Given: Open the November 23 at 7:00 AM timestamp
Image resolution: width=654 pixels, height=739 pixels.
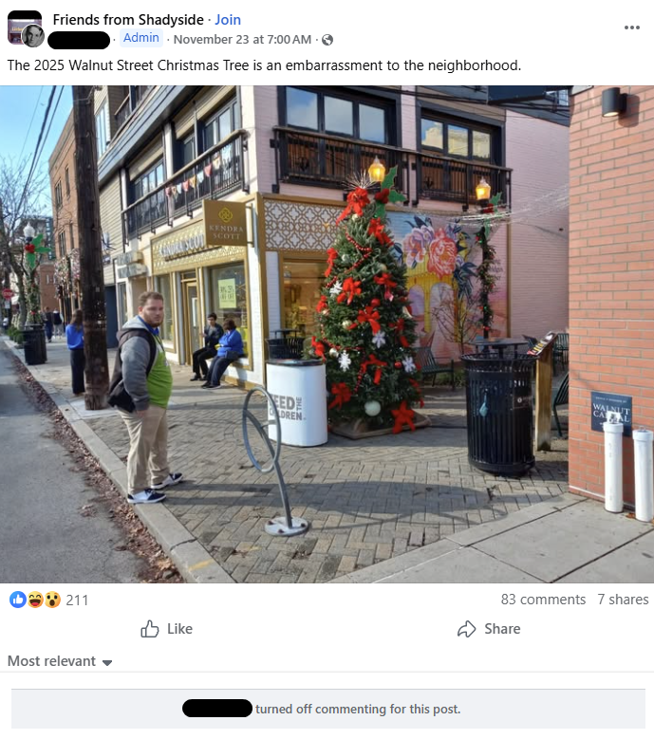Looking at the screenshot, I should (x=242, y=40).
